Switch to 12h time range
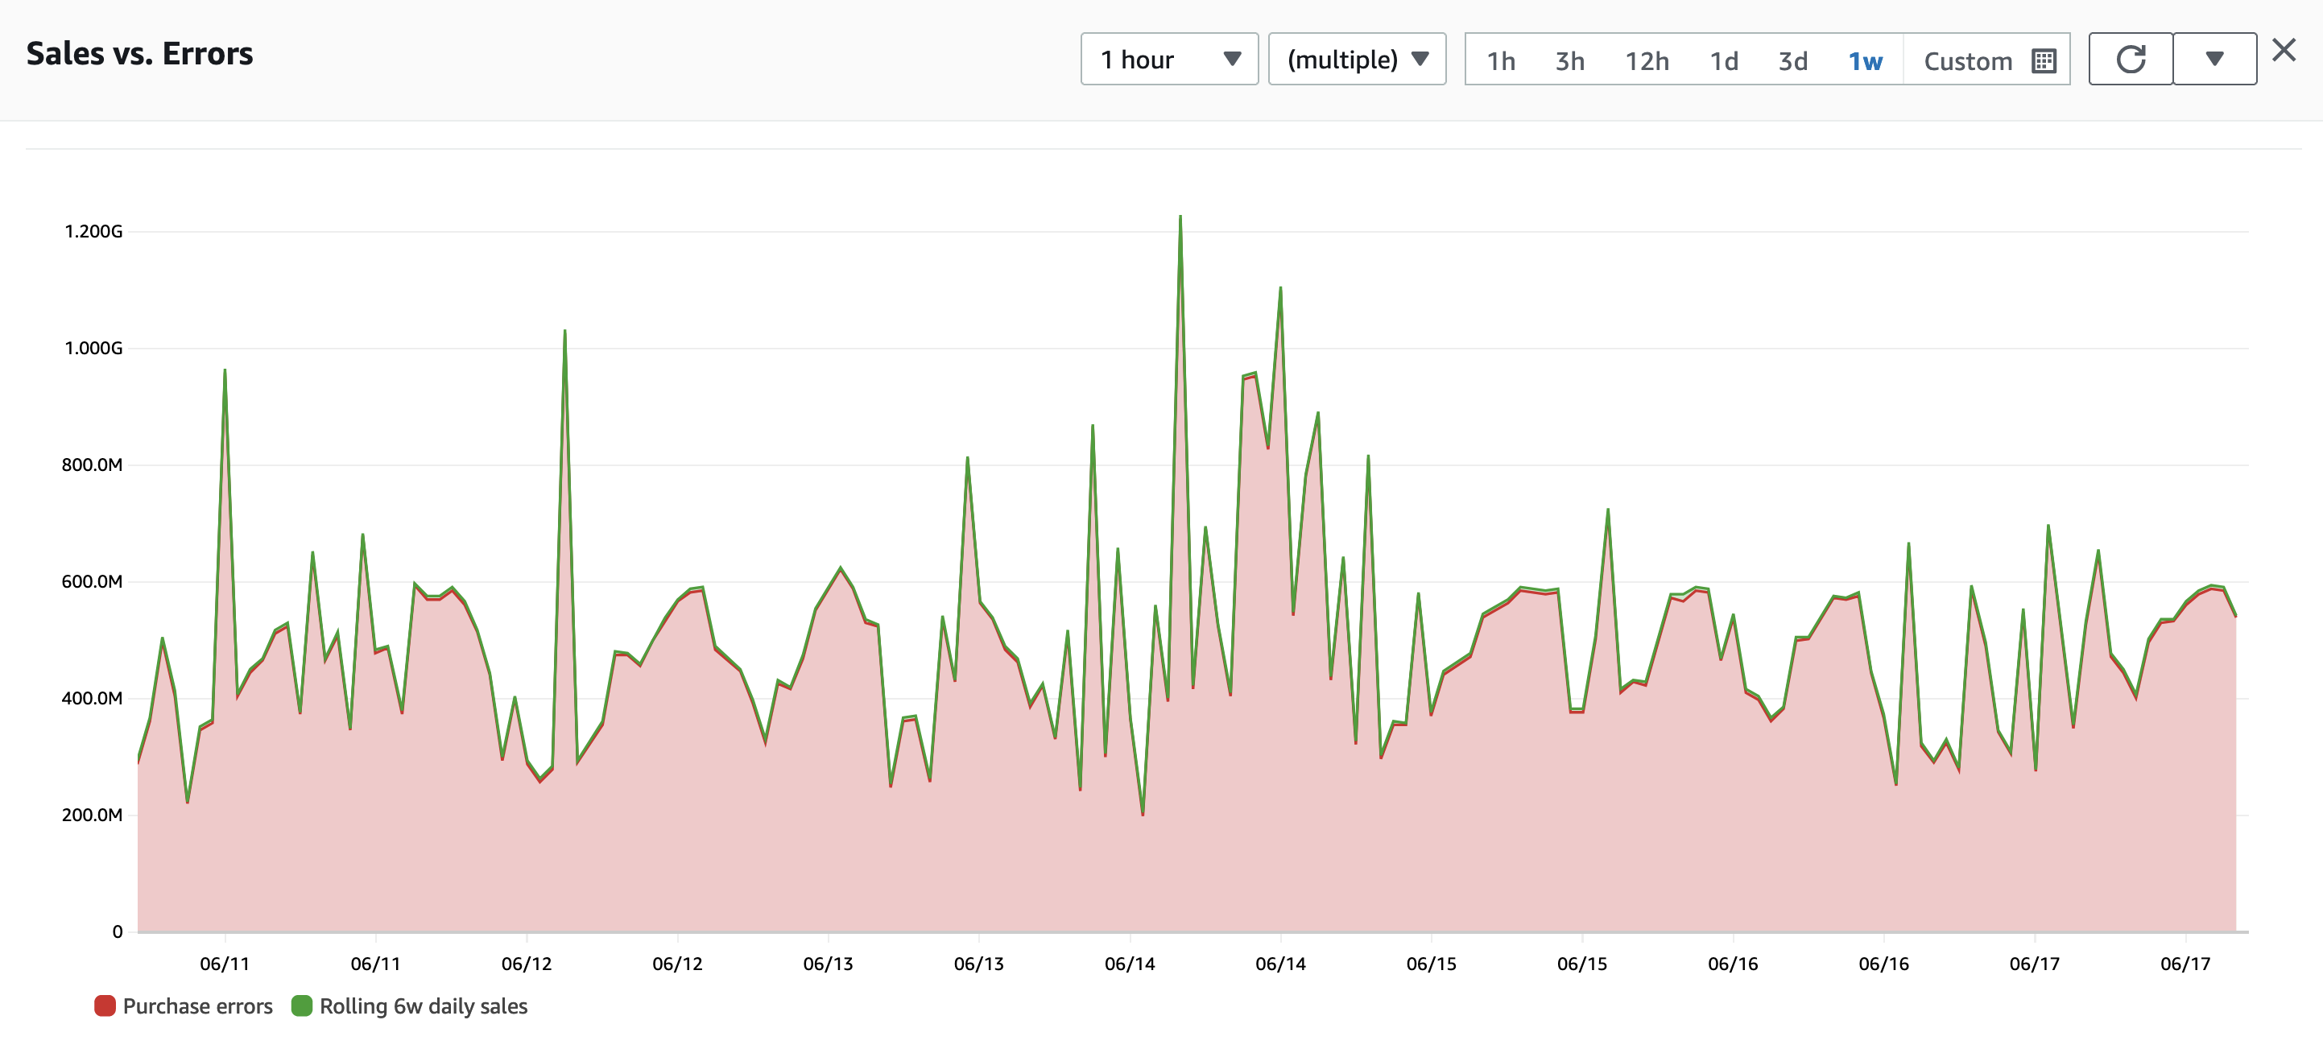Image resolution: width=2323 pixels, height=1053 pixels. click(x=1647, y=60)
